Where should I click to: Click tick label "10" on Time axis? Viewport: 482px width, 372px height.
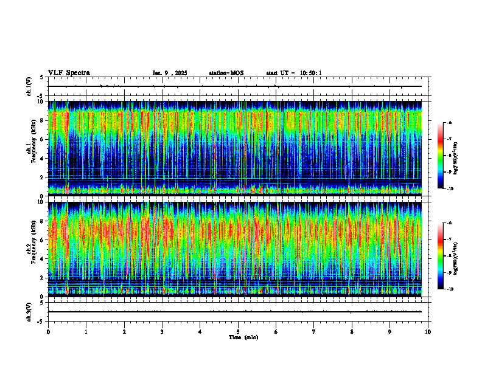point(428,332)
